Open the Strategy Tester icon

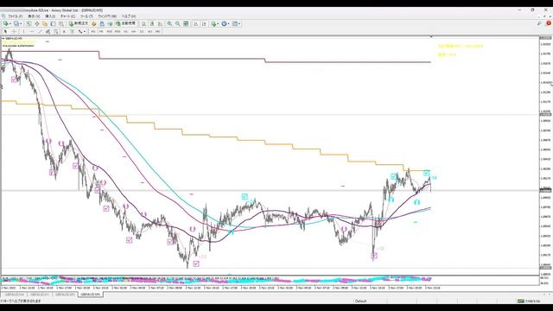(61, 23)
